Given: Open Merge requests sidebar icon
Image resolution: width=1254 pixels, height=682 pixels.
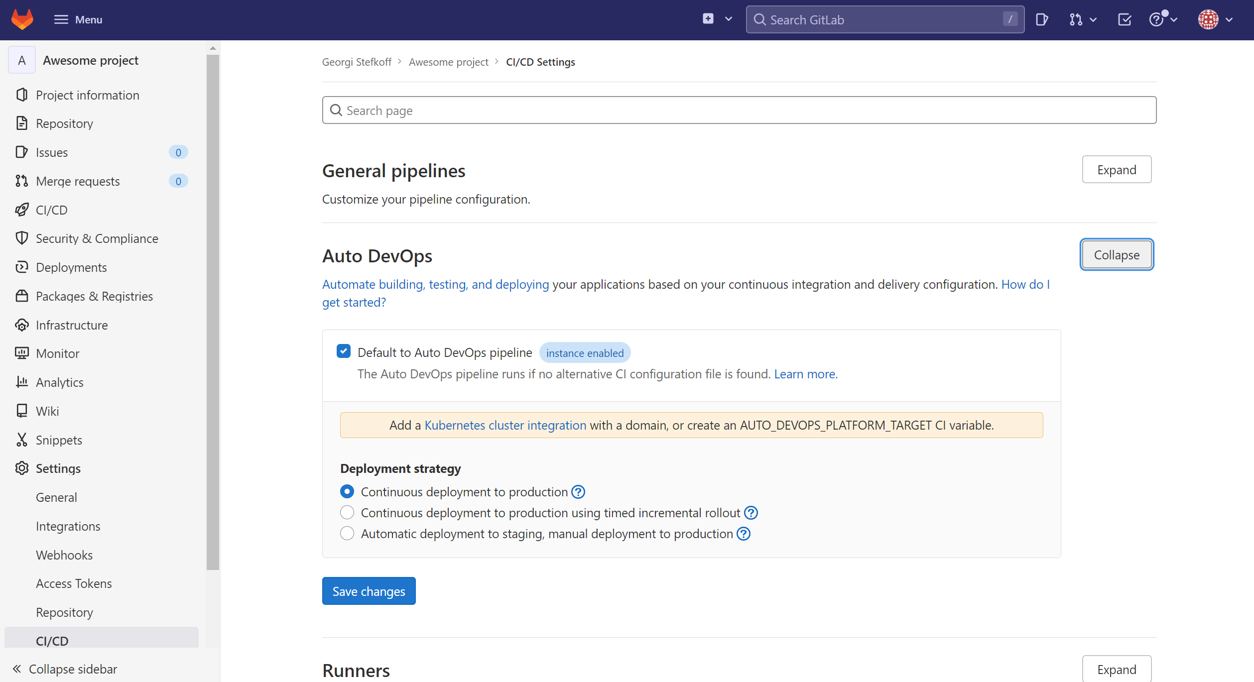Looking at the screenshot, I should coord(21,181).
